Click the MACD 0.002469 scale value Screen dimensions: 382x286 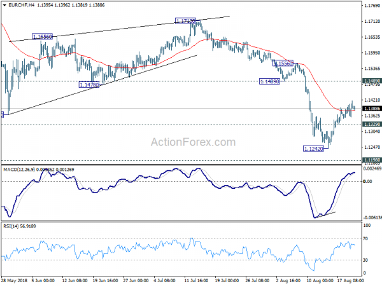372,168
